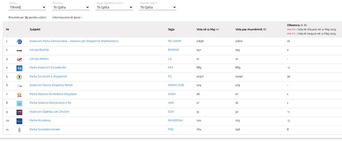The width and height of the screenshot is (342, 141).
Task: Select recount value 255 for BASHKE
Action: pyautogui.click(x=237, y=50)
